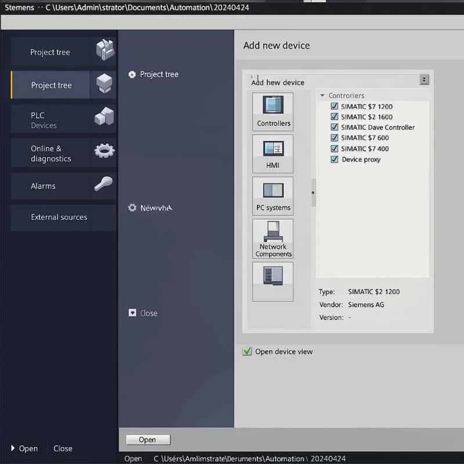The width and height of the screenshot is (464, 464).
Task: Uncheck the Device proxy checkbox
Action: pyautogui.click(x=335, y=159)
